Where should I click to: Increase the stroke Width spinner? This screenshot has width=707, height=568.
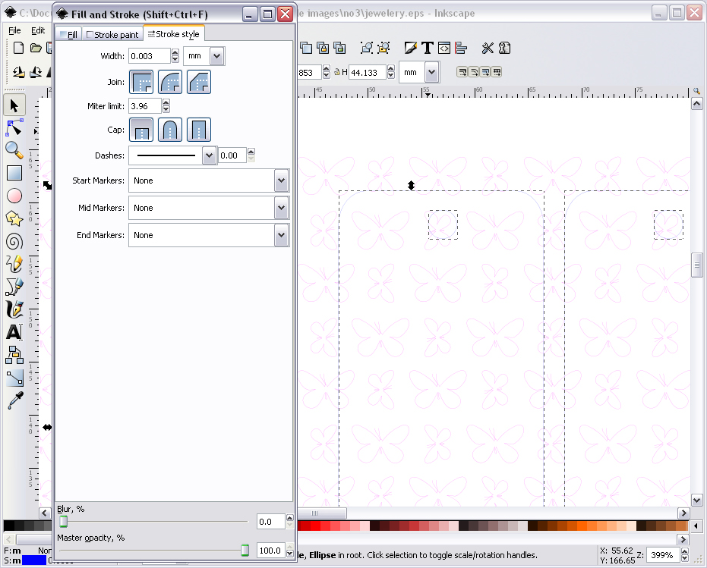[175, 52]
